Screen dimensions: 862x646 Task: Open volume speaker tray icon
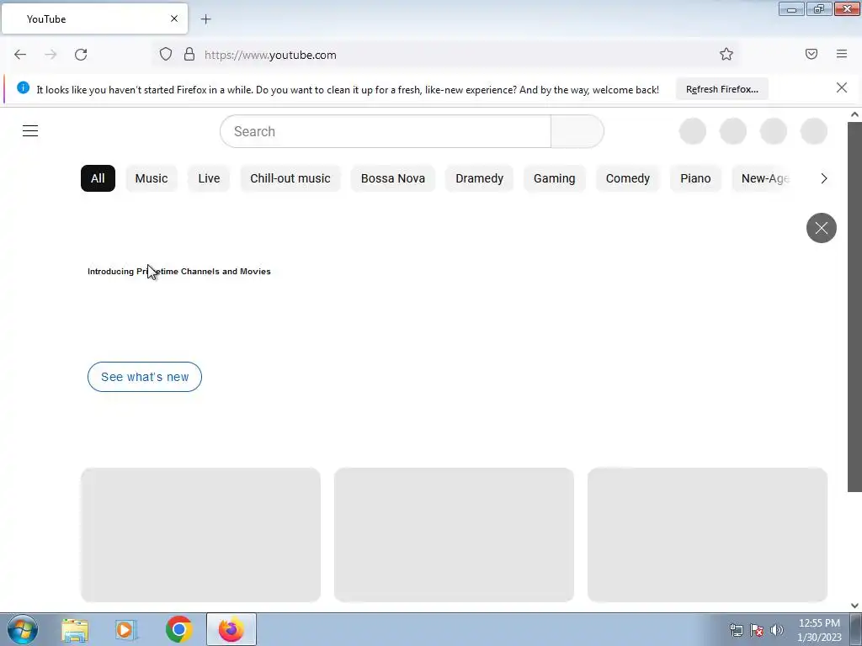click(777, 630)
